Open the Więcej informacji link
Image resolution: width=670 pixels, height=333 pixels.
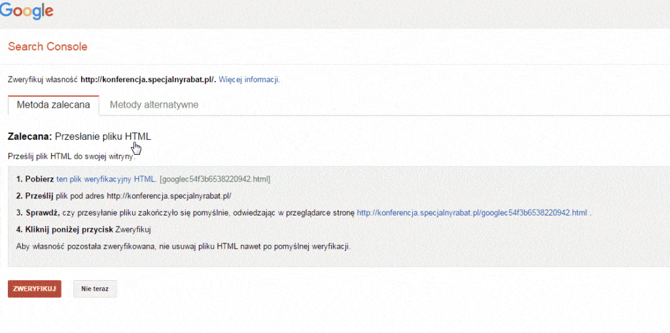point(249,80)
